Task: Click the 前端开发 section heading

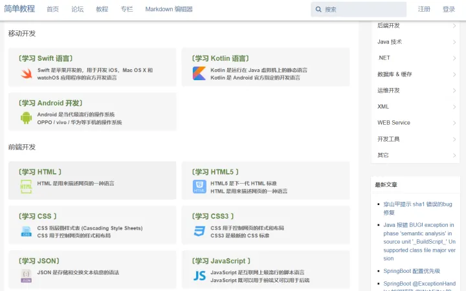Action: (22, 147)
